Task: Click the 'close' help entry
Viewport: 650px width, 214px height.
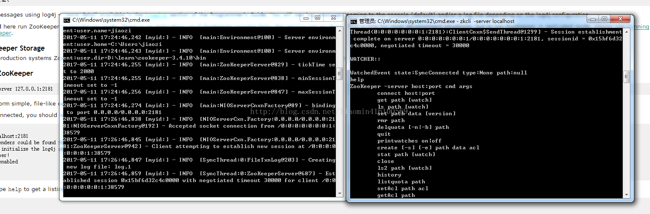Action: (386, 161)
